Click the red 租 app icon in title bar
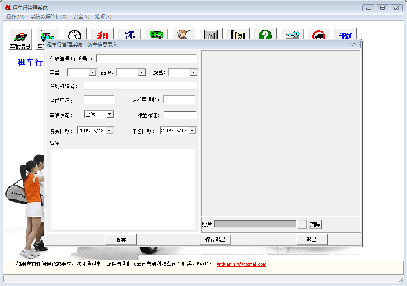 tap(8, 8)
